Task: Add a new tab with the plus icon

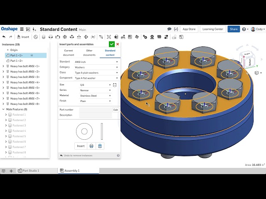Action: (x=11, y=171)
